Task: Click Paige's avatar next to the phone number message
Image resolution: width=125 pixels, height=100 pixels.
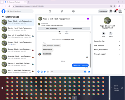Action: click(x=40, y=54)
